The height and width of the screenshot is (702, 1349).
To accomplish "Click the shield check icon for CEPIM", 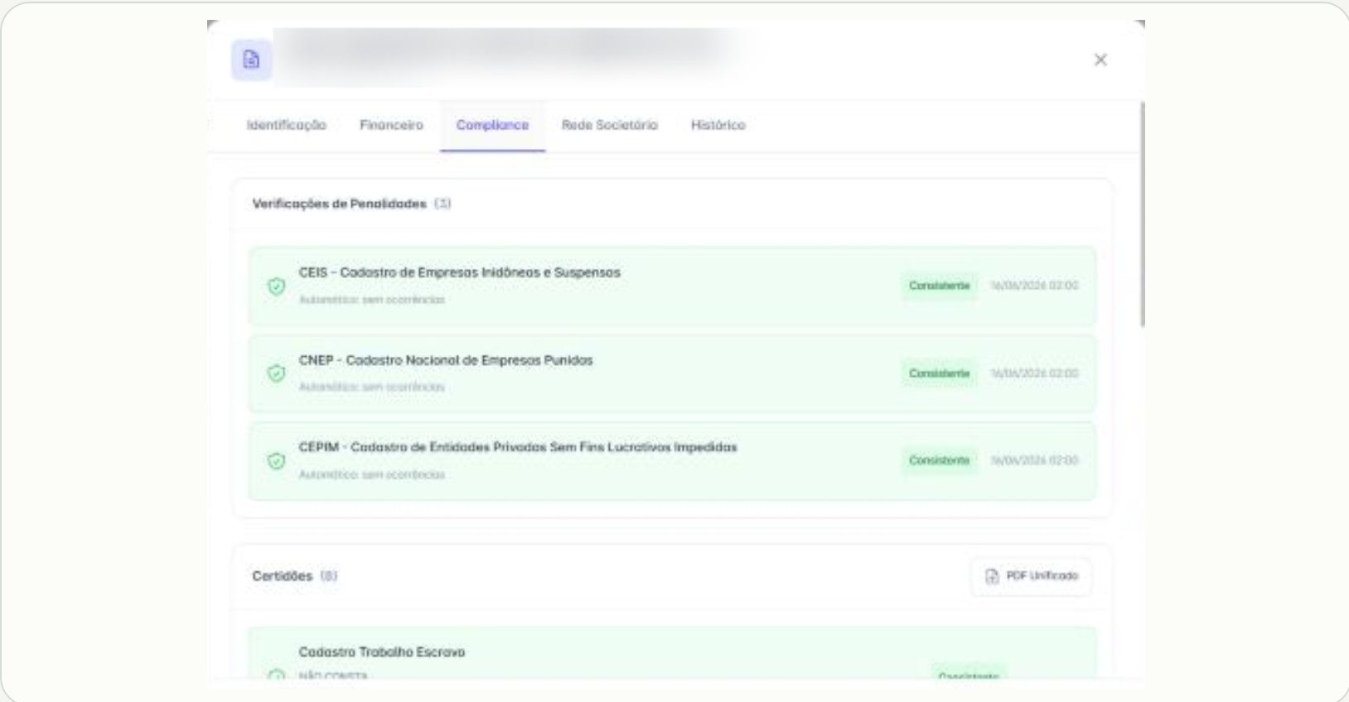I will [x=276, y=461].
